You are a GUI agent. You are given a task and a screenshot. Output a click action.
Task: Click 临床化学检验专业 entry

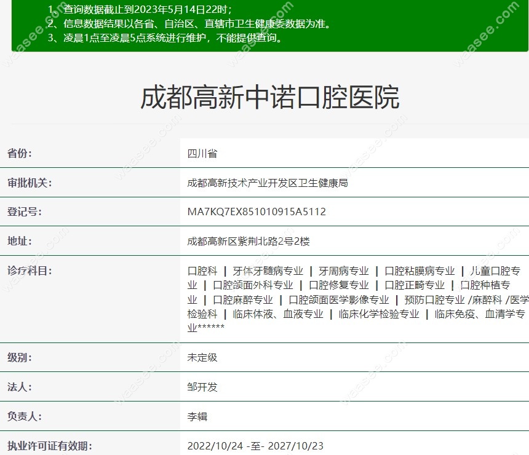click(379, 314)
